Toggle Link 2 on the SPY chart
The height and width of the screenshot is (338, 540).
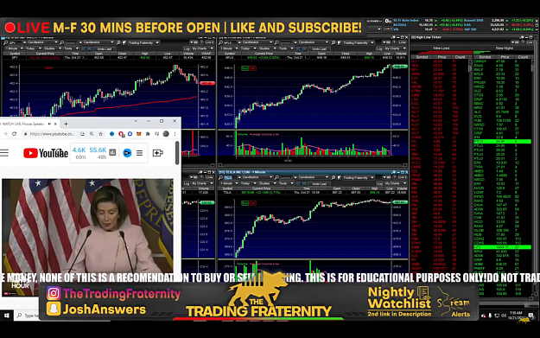coord(209,42)
